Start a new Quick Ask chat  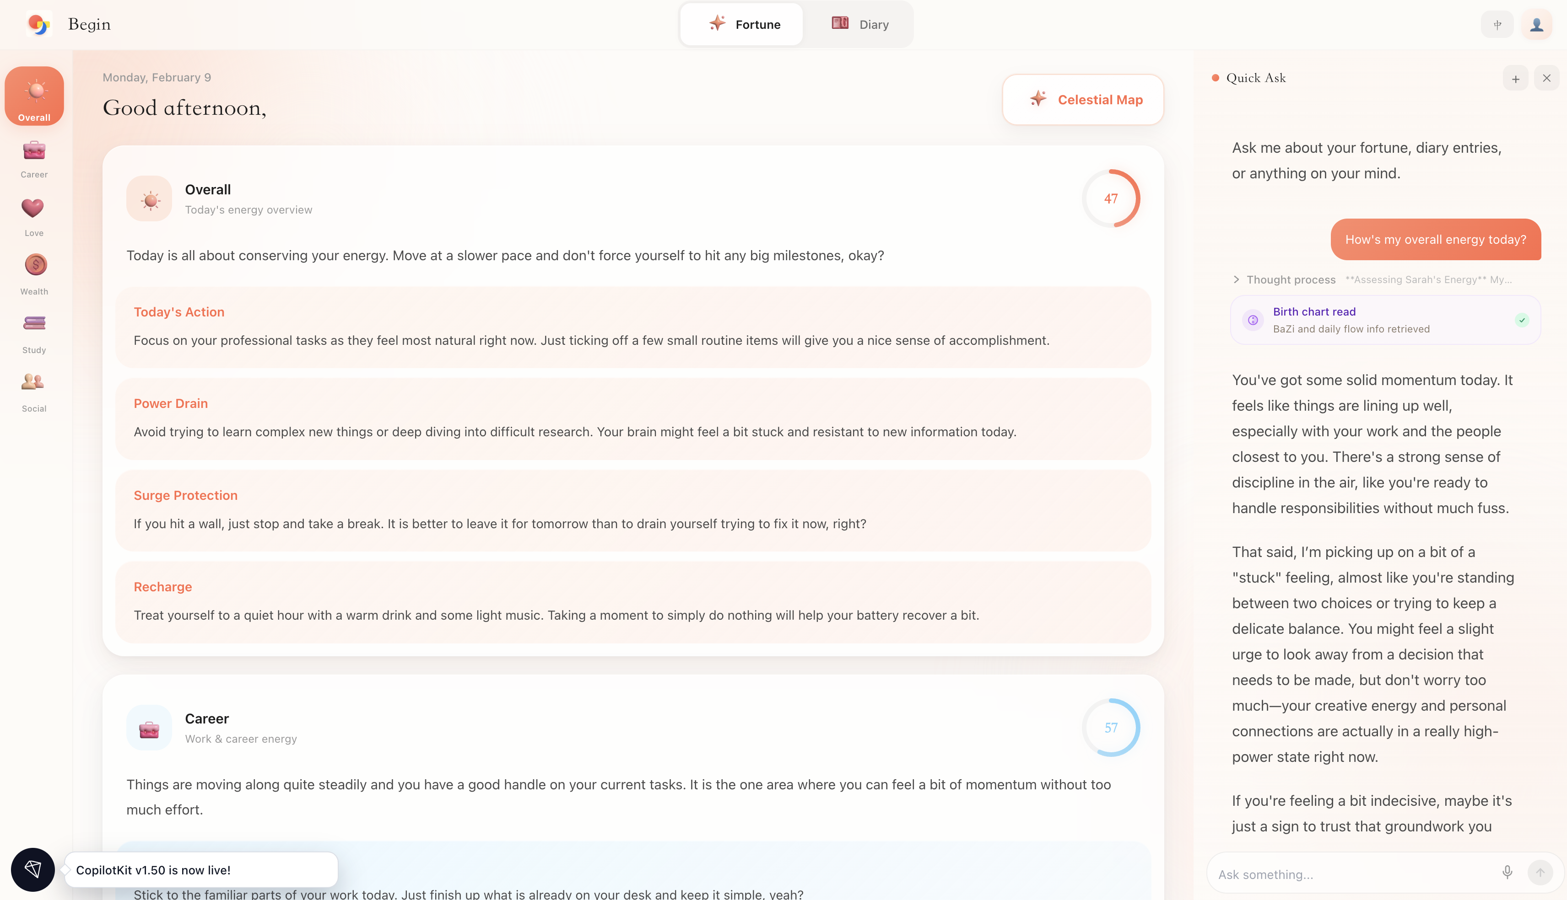1515,79
